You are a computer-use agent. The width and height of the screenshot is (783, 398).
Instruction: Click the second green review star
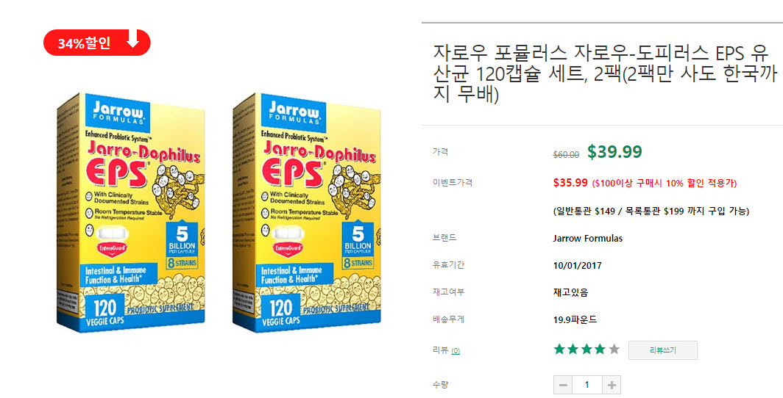click(573, 350)
